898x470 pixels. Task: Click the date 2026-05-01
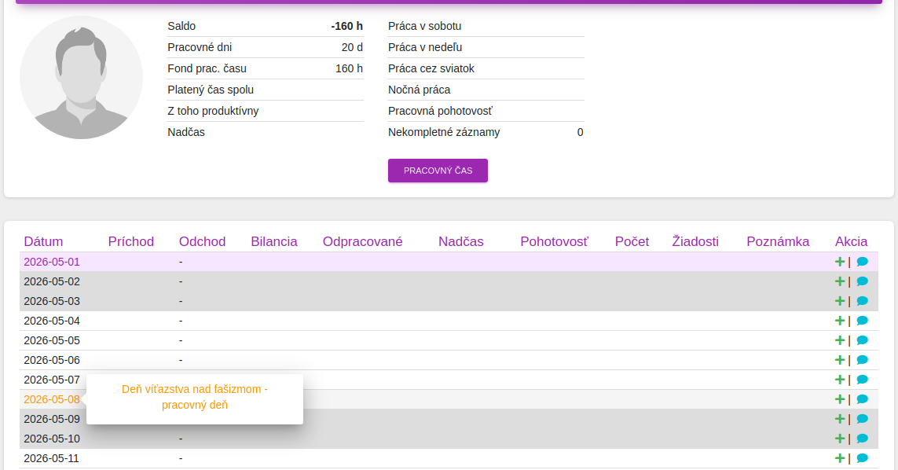click(x=52, y=262)
